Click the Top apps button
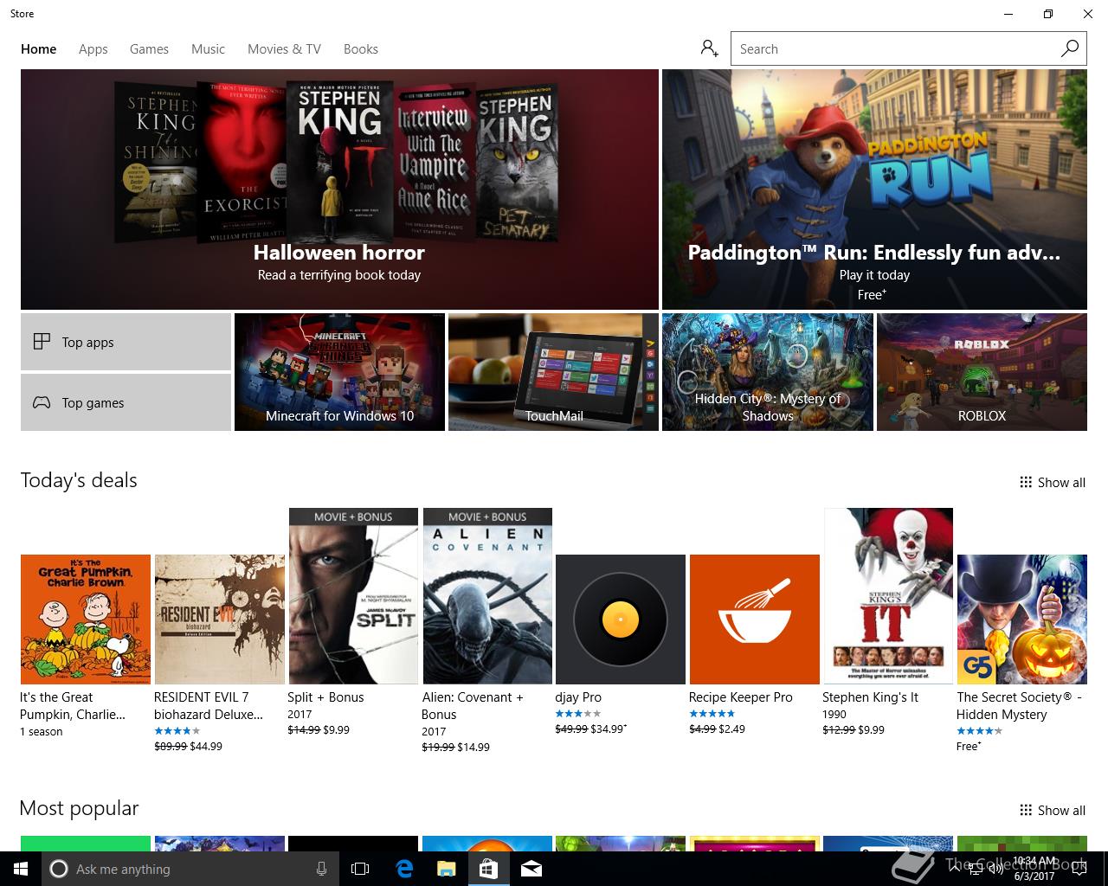The image size is (1108, 886). [x=126, y=342]
